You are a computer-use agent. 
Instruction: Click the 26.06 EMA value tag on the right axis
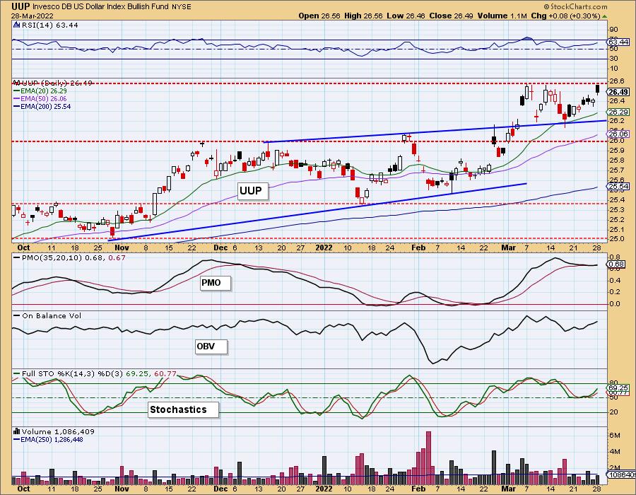619,134
